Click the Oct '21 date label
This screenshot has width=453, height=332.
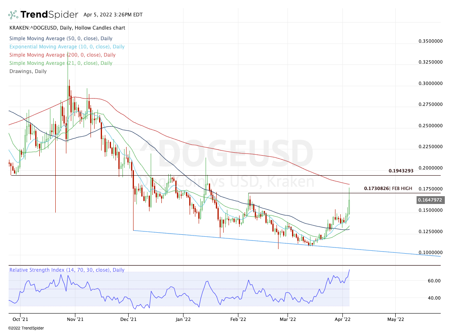pos(20,319)
